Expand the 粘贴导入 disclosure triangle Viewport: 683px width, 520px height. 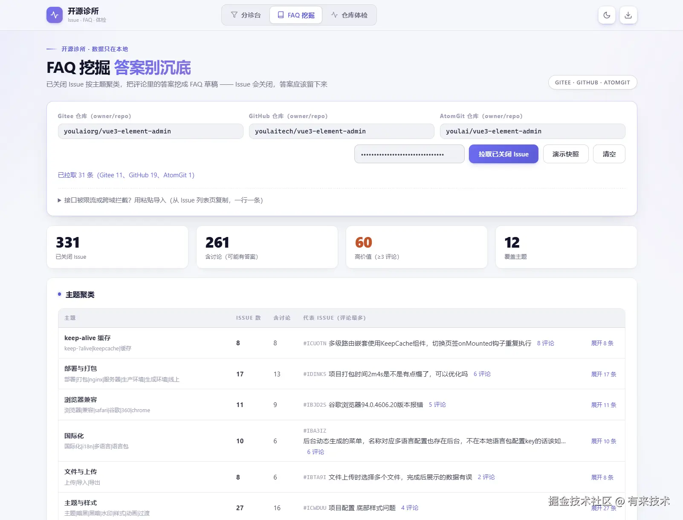[x=60, y=200]
